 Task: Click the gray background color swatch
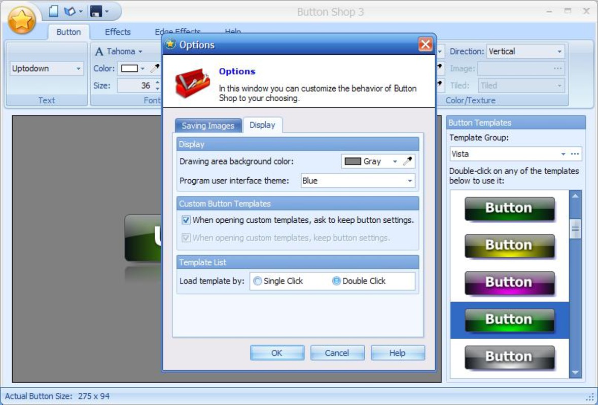[353, 161]
